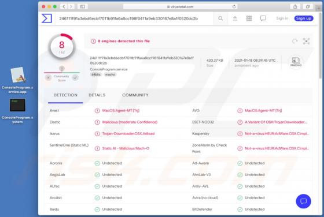This screenshot has width=324, height=217.
Task: Click the reanalyze refresh icon
Action: click(295, 41)
